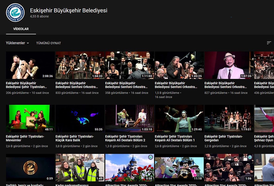Open the harmonica player thumbnail, 1:43:25

click(x=179, y=65)
